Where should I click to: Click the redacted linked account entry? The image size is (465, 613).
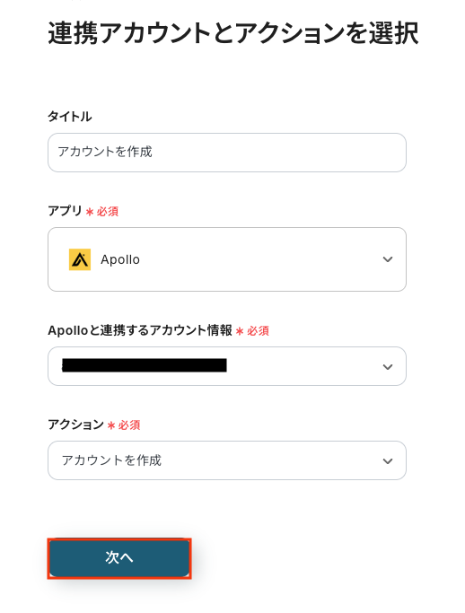pyautogui.click(x=145, y=365)
